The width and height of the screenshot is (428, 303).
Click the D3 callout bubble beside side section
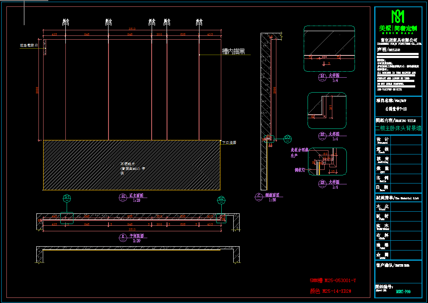tap(287, 137)
